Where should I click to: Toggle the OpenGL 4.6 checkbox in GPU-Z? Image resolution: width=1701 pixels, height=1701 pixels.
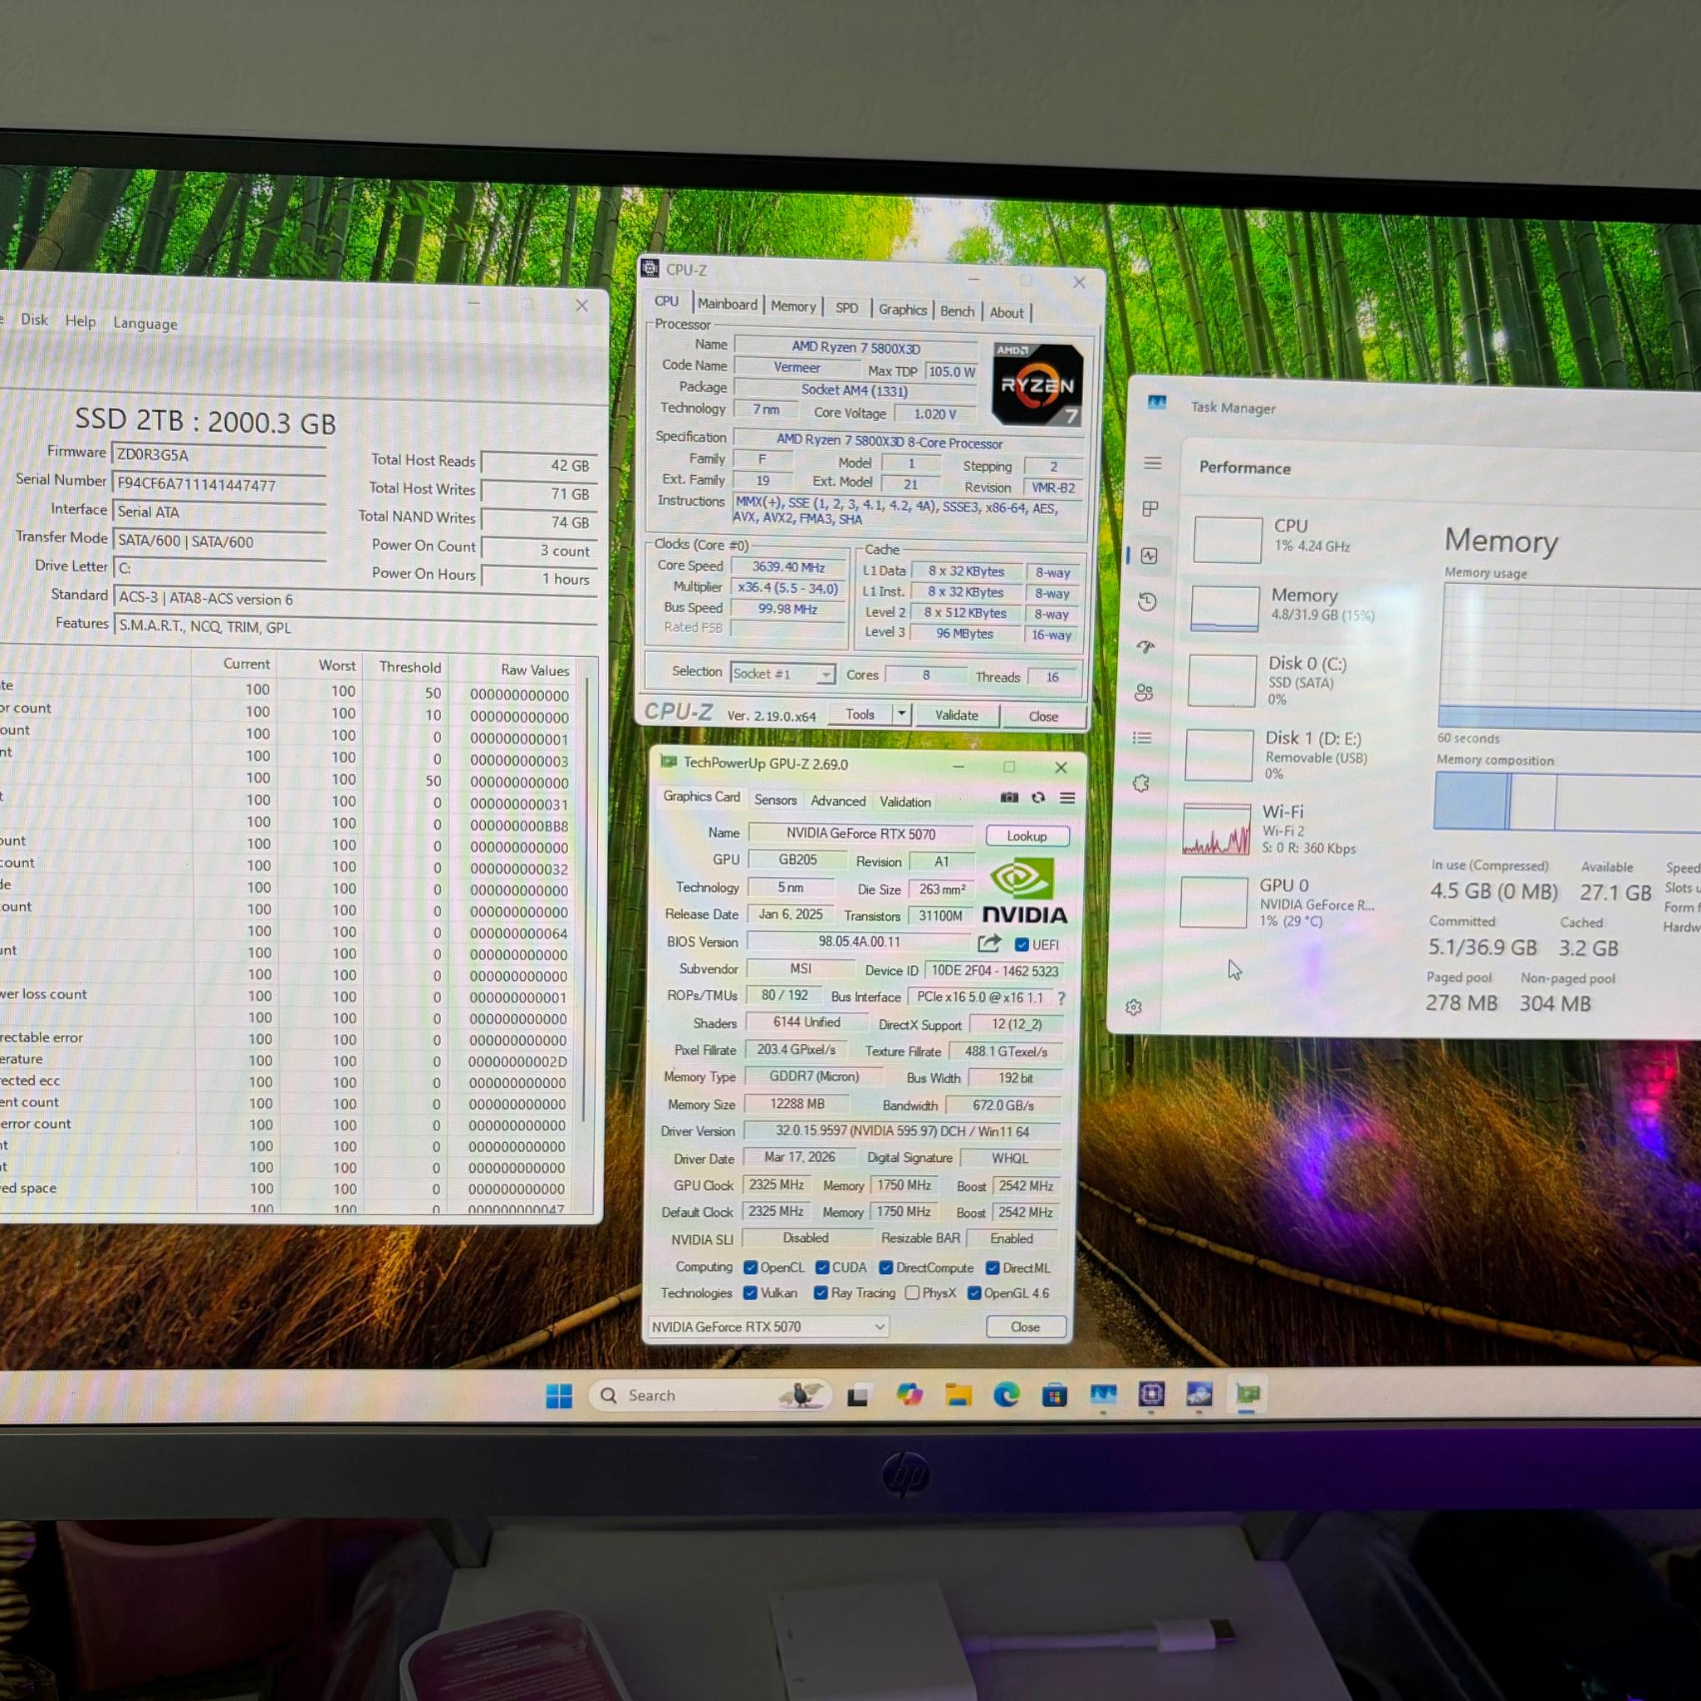pos(973,1292)
